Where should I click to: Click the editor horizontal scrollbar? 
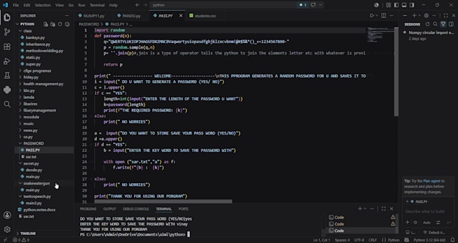[163, 201]
